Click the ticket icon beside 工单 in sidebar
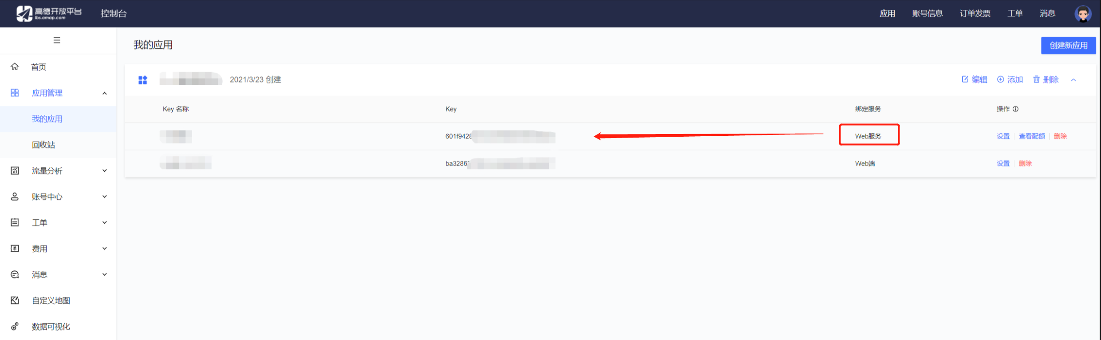 point(15,222)
